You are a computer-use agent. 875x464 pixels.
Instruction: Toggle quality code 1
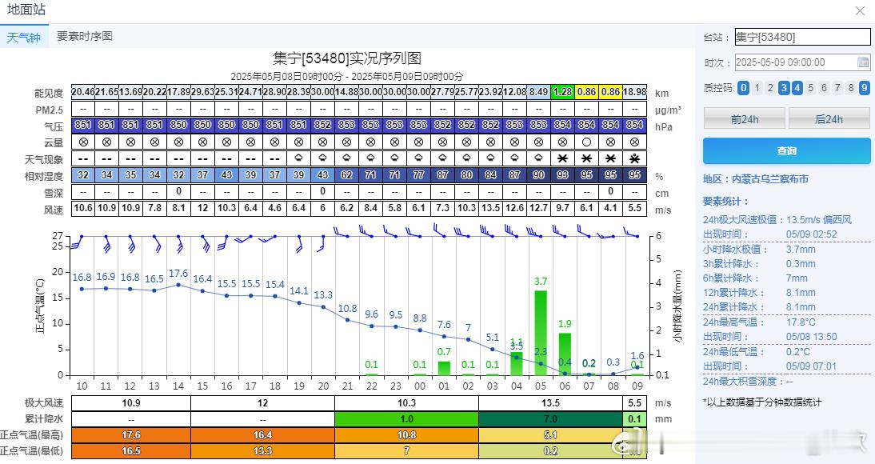point(757,88)
